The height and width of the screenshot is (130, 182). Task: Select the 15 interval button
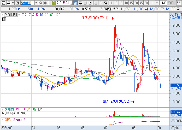131,3
